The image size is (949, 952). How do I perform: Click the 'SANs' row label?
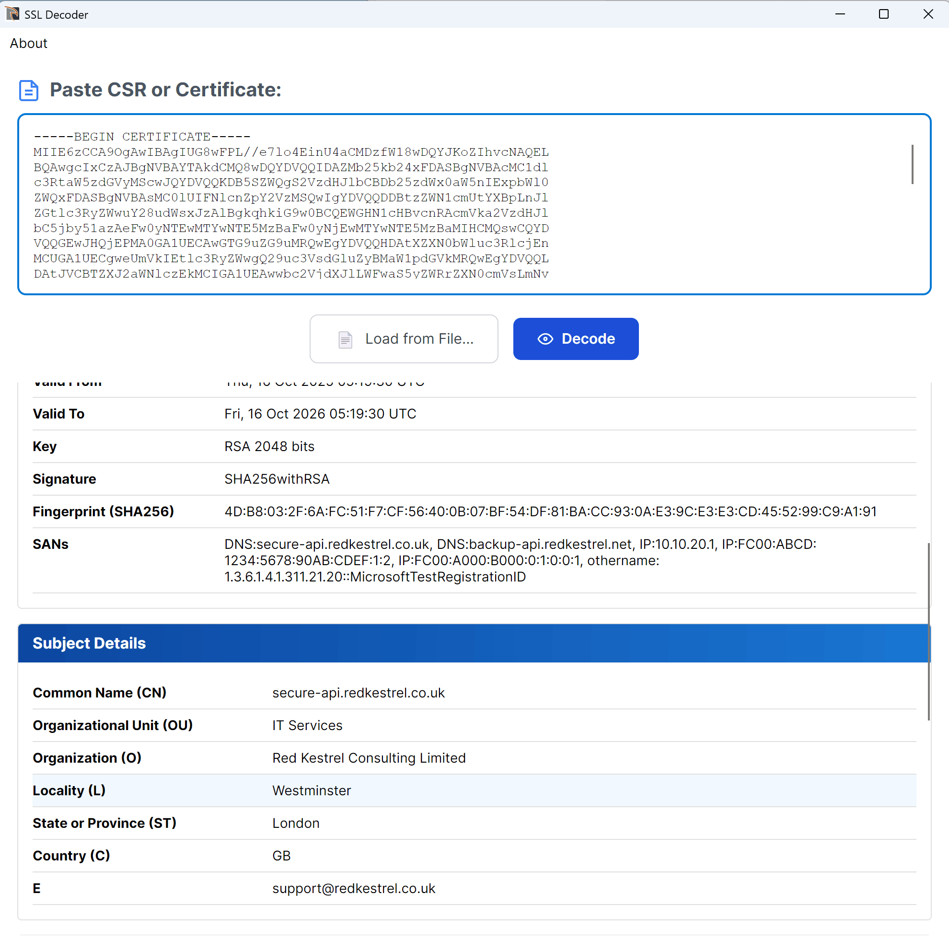point(51,544)
